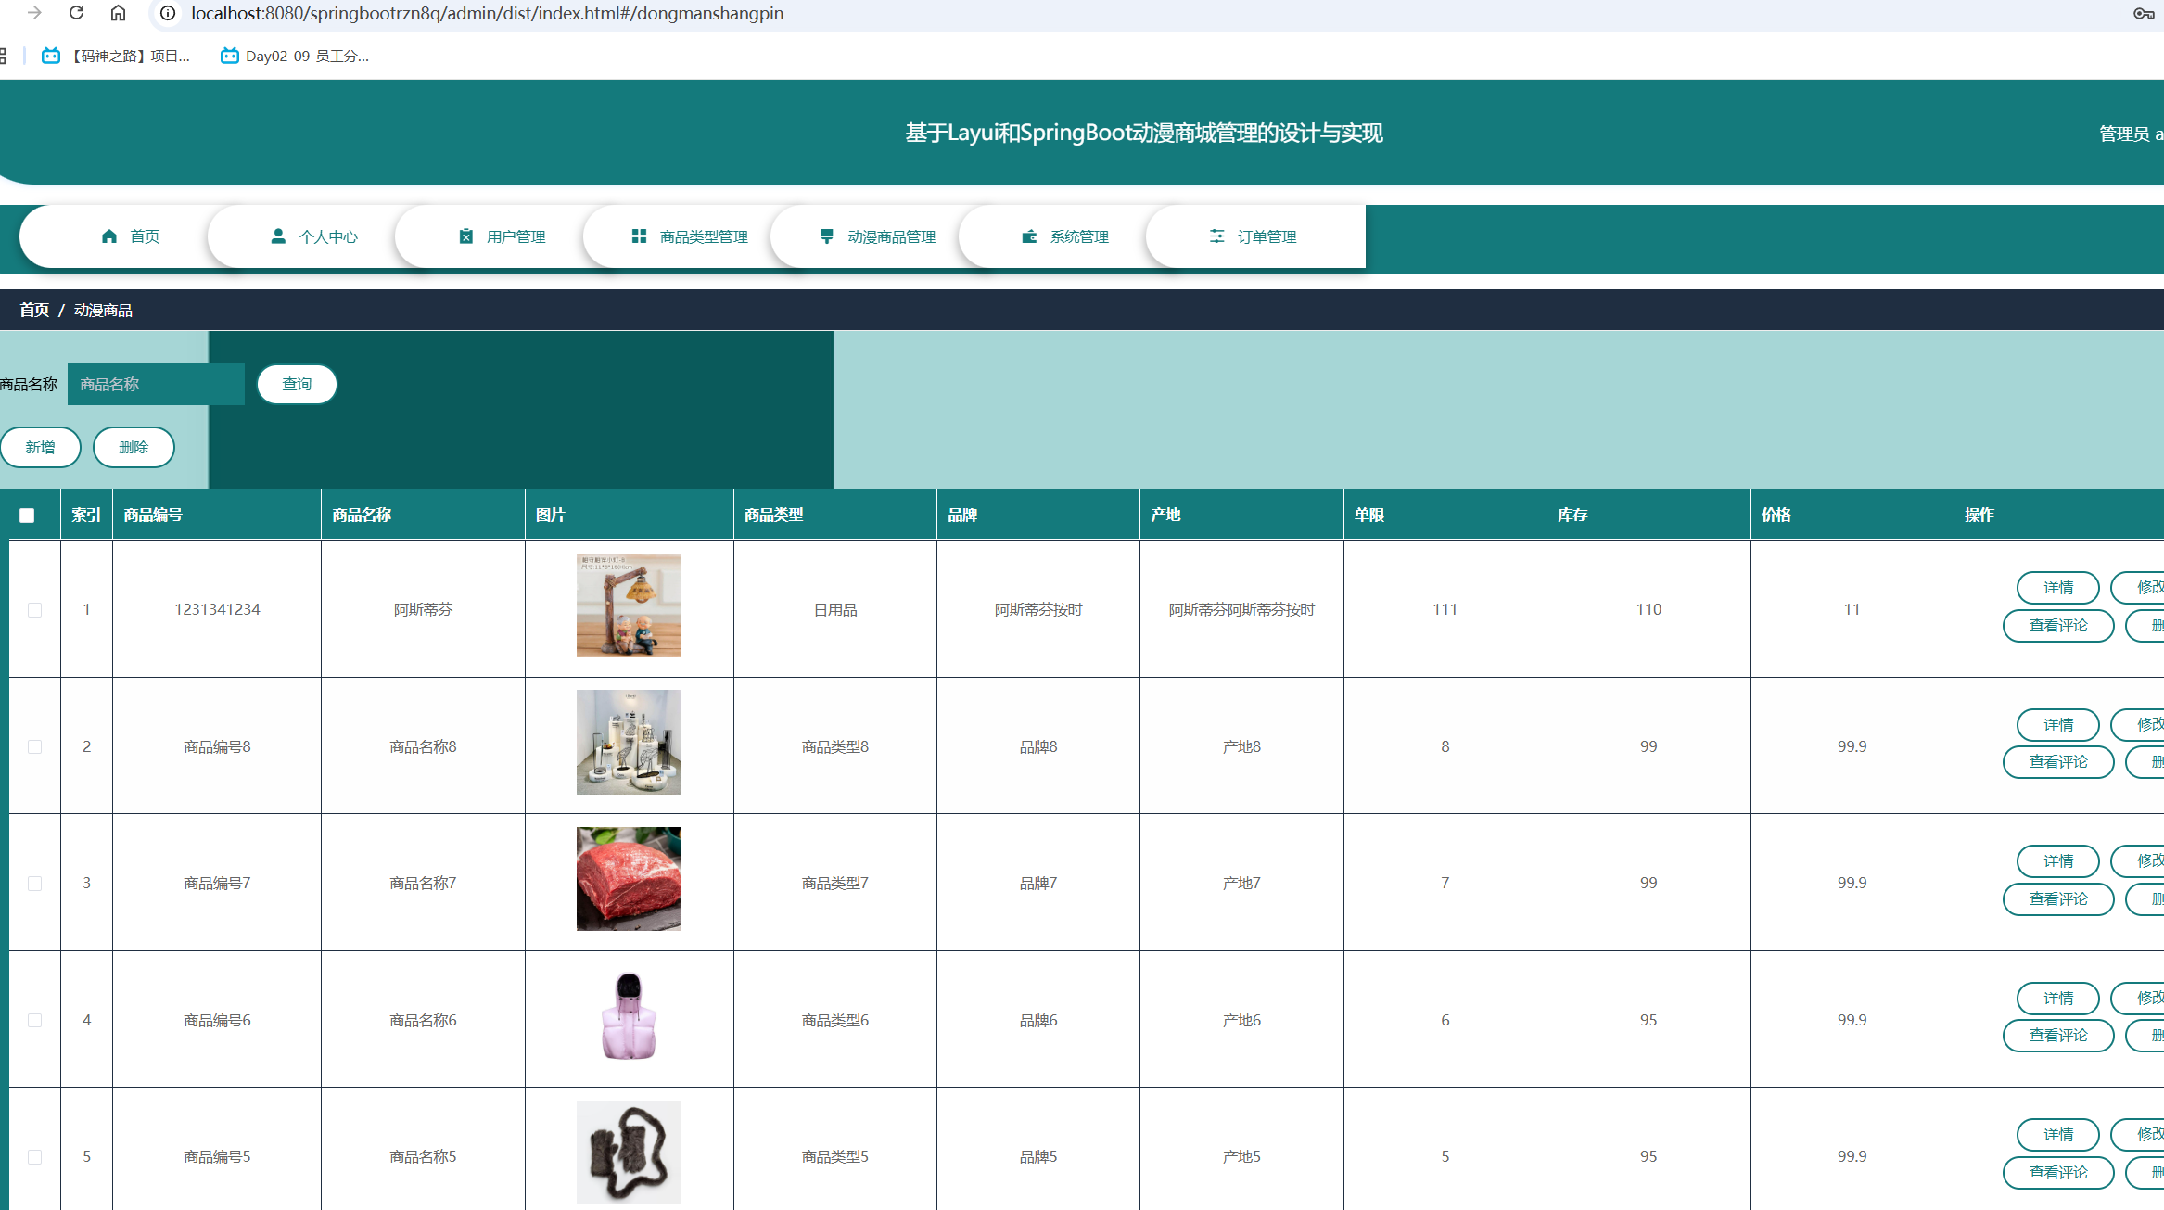Click the 新增 add button
This screenshot has height=1210, width=2164.
coord(40,447)
